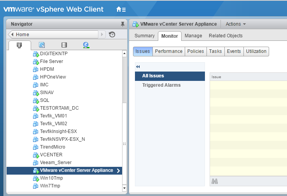The height and width of the screenshot is (196, 287).
Task: Open the recent objects history icon
Action: 112,34
